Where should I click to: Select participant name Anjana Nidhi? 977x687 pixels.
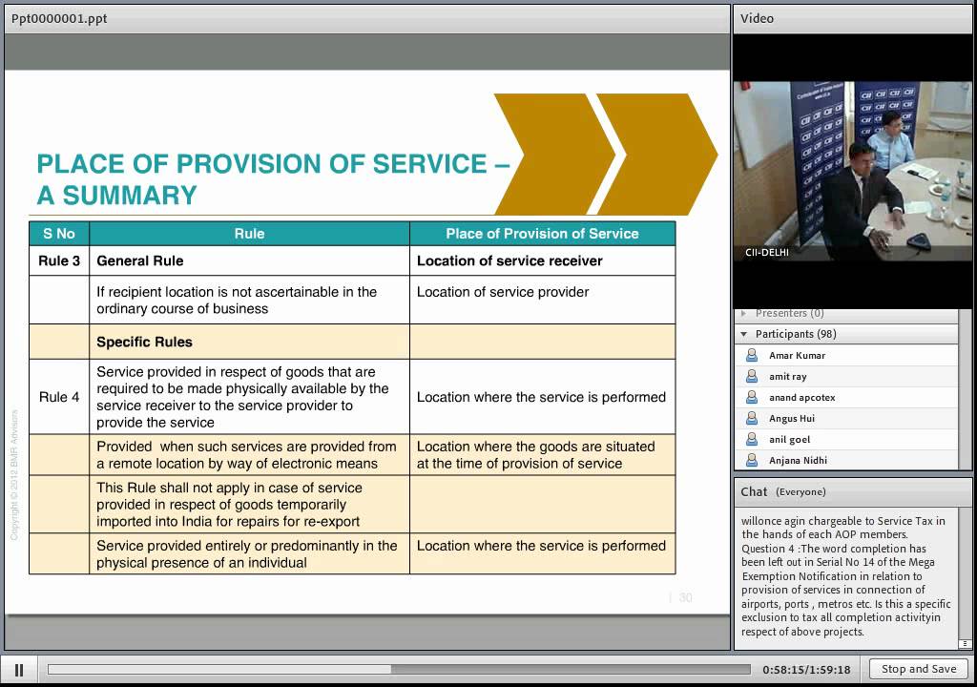pos(798,461)
